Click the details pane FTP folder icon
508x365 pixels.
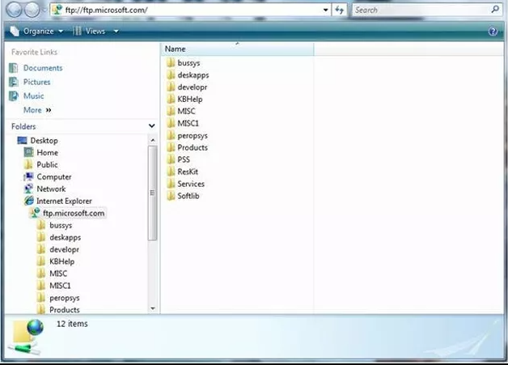27,337
